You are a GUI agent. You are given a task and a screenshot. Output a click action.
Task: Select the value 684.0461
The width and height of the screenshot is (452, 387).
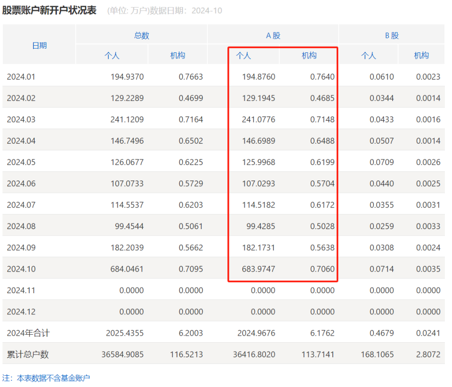pos(127,269)
